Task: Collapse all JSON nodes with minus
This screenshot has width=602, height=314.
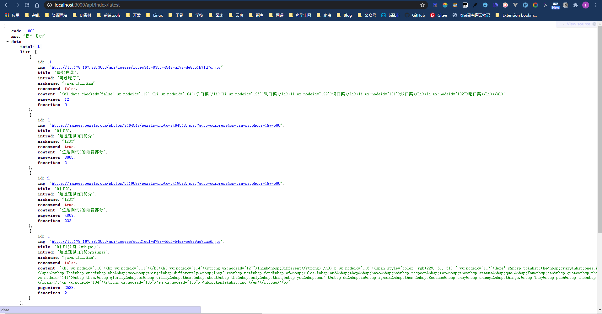Action: [x=563, y=24]
